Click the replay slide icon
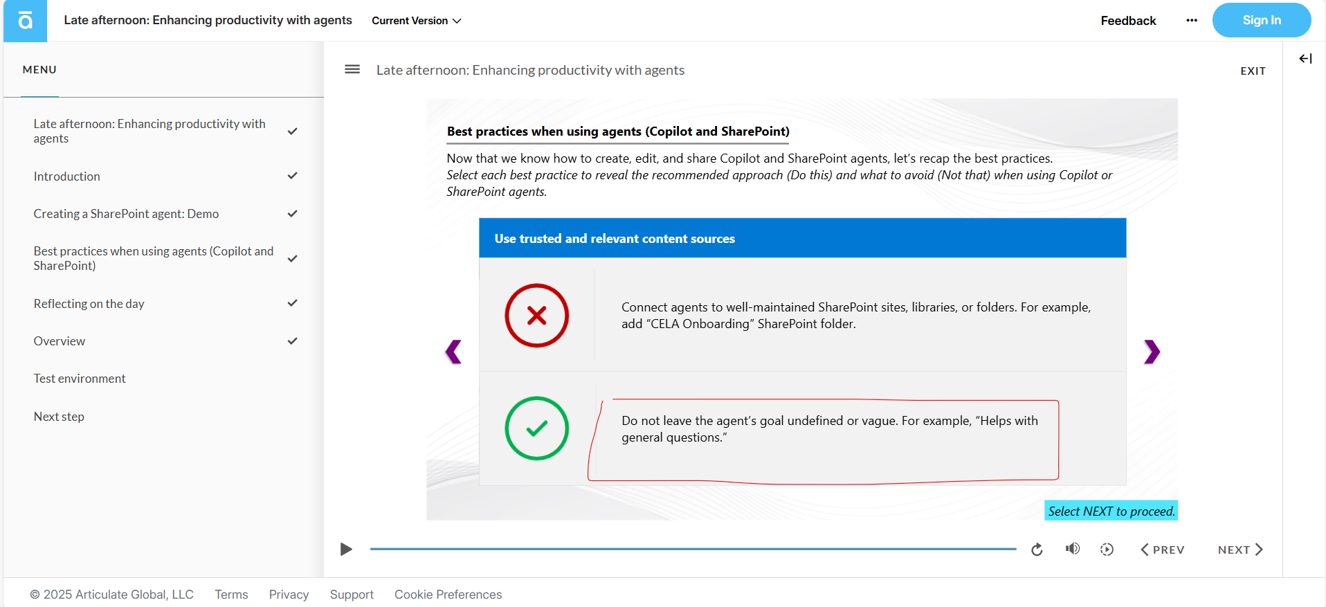1326x607 pixels. point(1037,550)
